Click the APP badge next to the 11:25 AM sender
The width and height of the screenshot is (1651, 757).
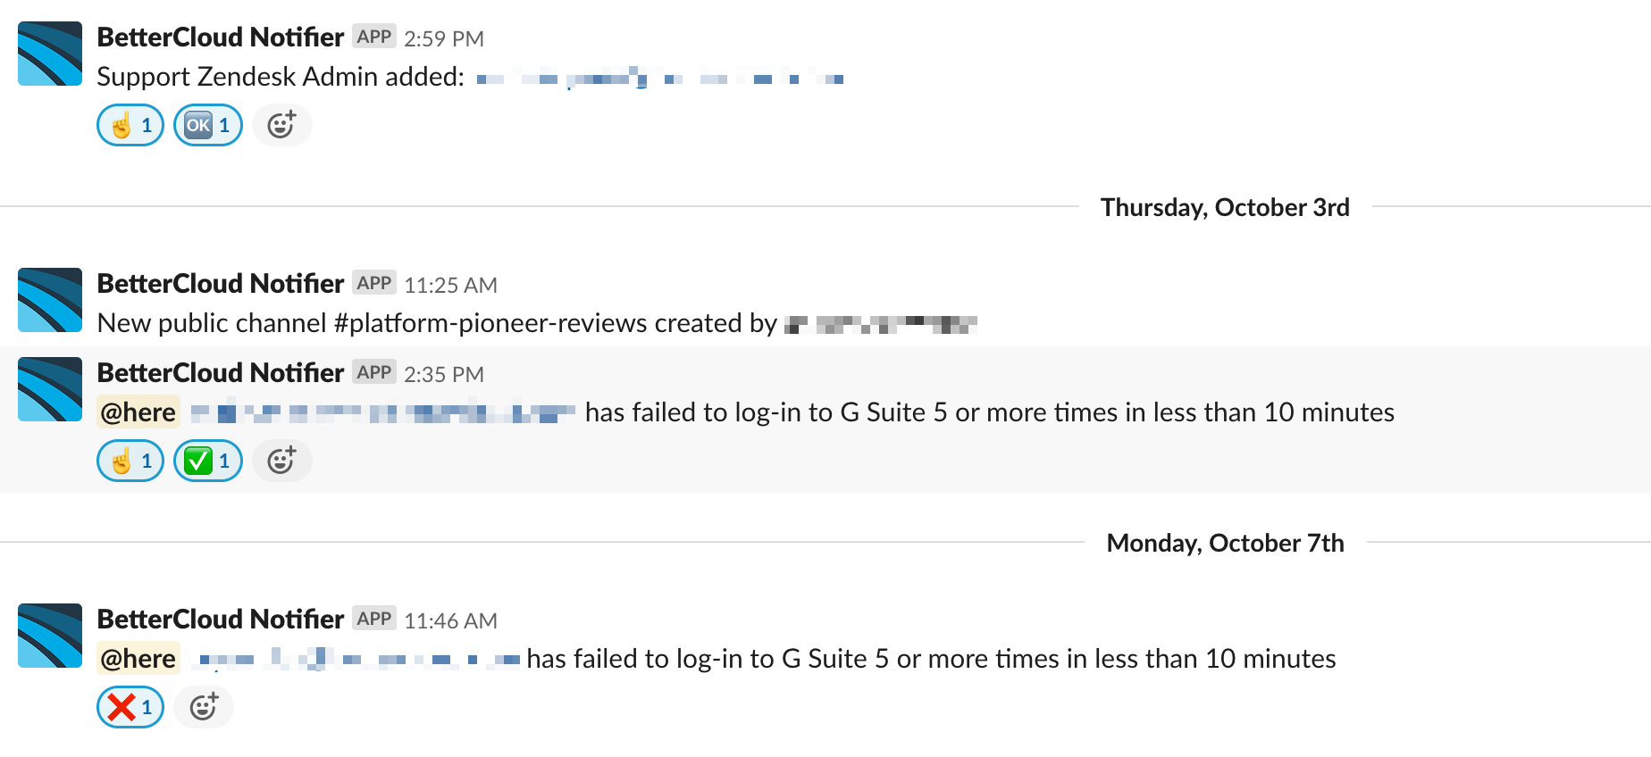point(374,283)
